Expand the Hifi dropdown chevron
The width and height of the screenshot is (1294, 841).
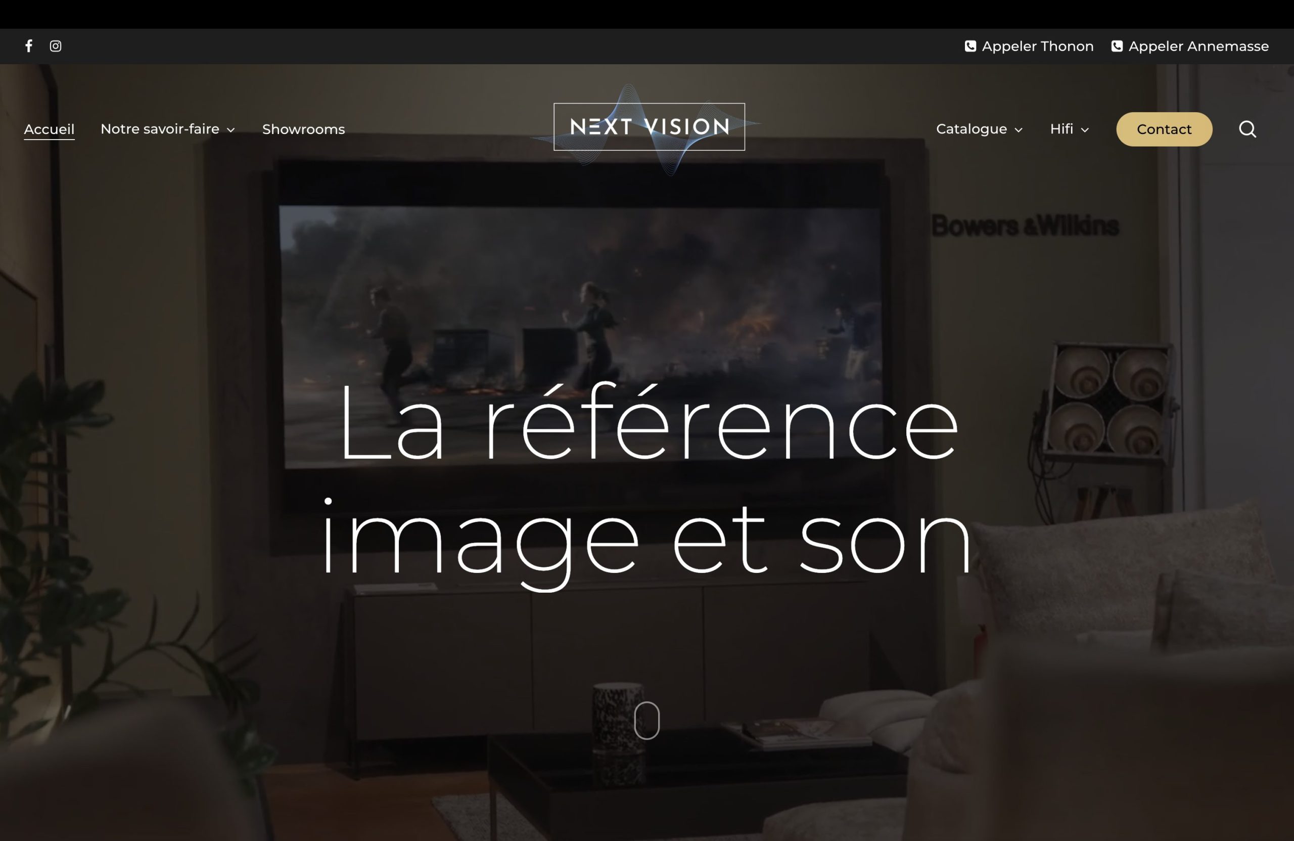1085,130
